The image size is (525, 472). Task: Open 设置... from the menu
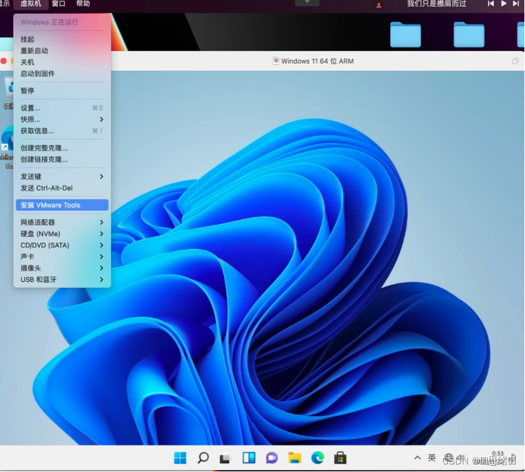[x=62, y=108]
